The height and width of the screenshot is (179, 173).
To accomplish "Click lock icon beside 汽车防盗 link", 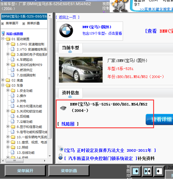I will pos(60,157).
